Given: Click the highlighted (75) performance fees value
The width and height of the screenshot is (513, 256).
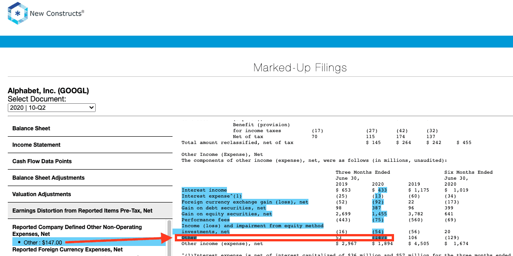Looking at the screenshot, I should pyautogui.click(x=378, y=220).
